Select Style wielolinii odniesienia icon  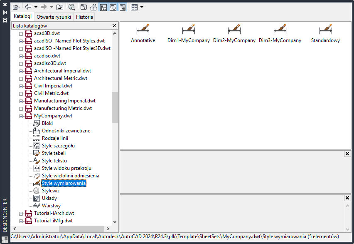tap(36, 176)
